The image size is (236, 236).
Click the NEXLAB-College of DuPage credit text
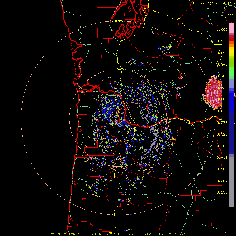pyautogui.click(x=210, y=3)
